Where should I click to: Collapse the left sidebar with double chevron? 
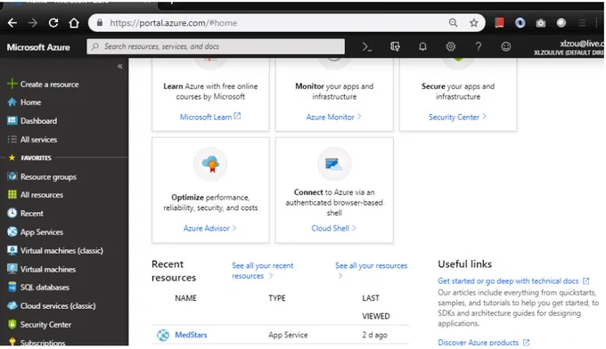tap(120, 66)
